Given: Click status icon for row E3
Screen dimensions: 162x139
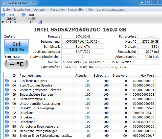Looking at the screenshot, I should click(7, 117).
